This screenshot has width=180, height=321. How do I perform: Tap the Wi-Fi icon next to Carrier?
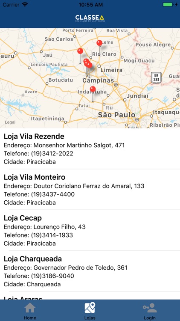[x=25, y=5]
